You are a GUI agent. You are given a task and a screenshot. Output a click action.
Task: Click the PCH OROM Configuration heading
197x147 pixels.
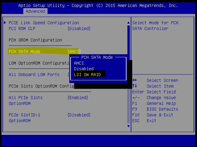35,40
